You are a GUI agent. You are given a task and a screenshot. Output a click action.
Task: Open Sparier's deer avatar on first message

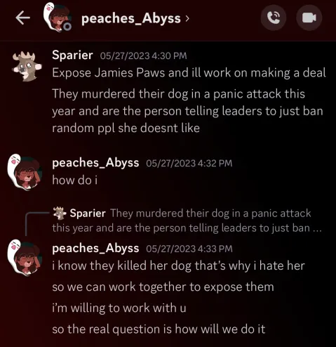tap(27, 67)
